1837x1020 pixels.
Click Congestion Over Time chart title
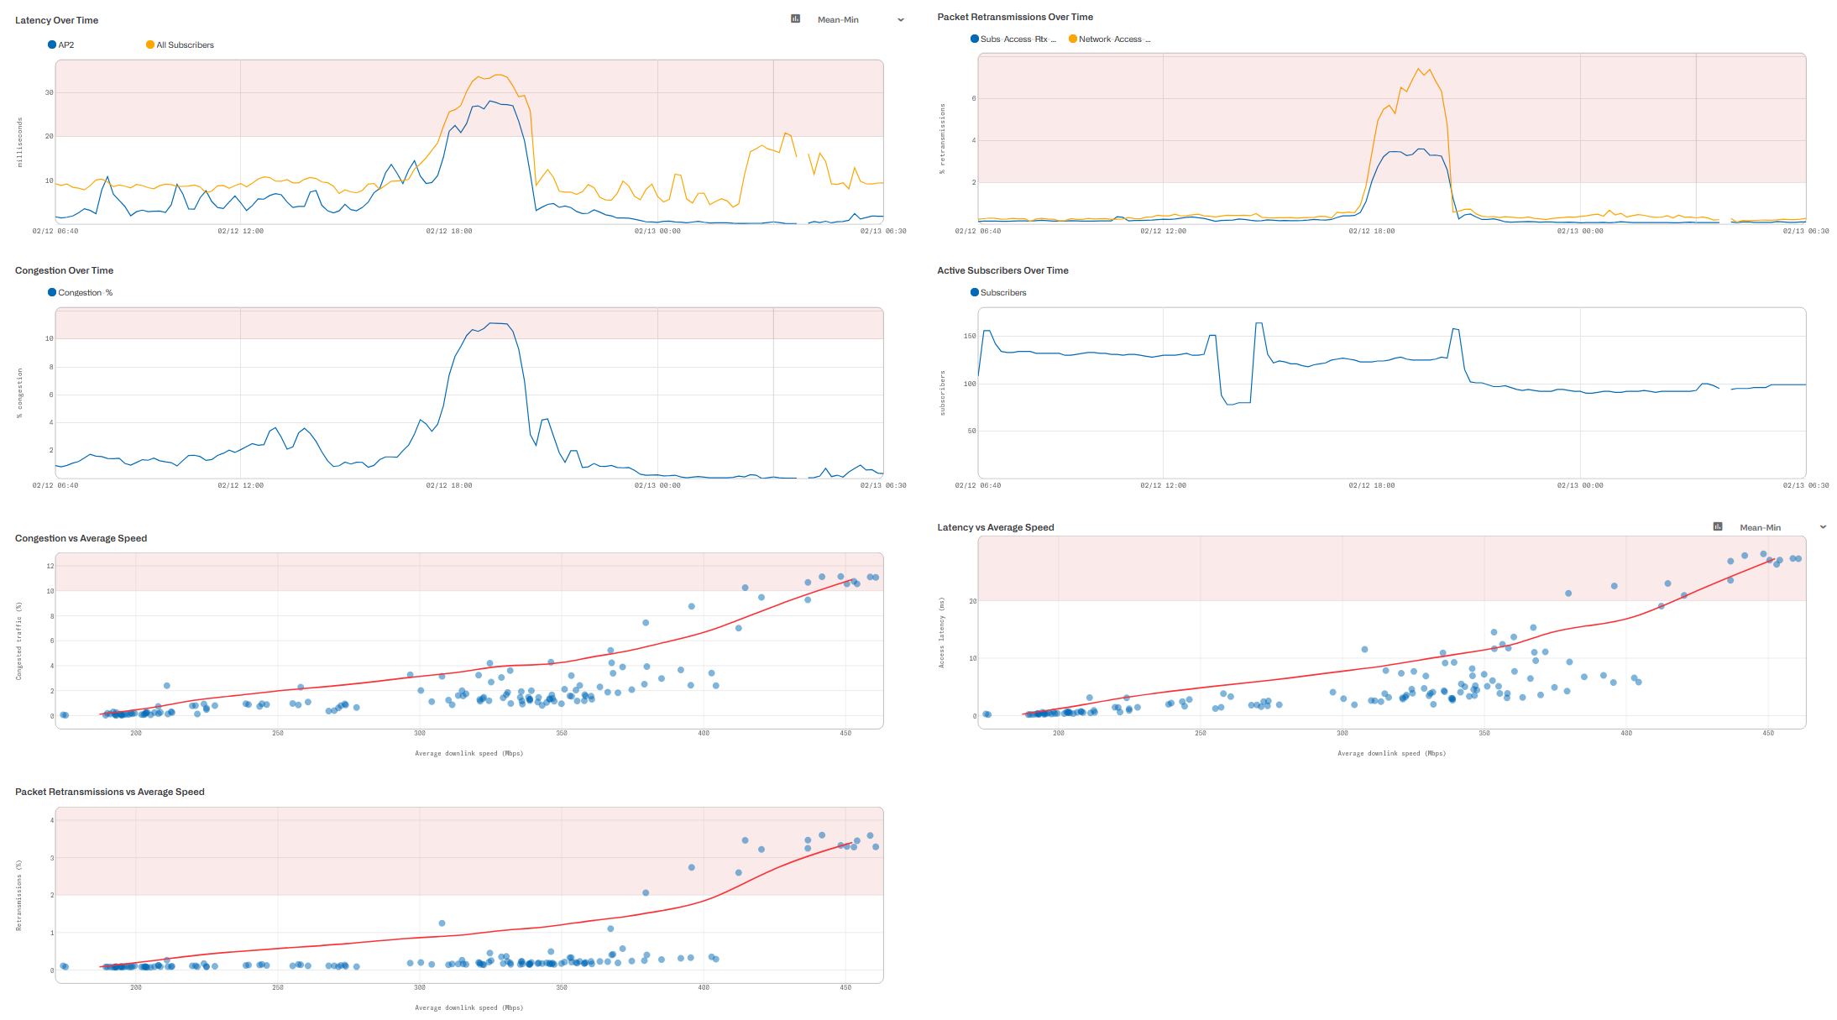coord(64,270)
